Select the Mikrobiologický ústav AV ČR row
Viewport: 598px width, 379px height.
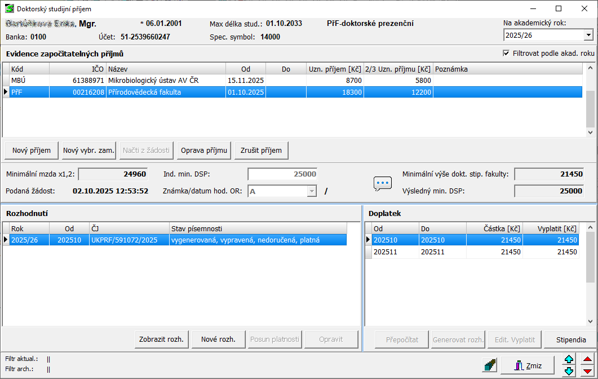click(166, 81)
